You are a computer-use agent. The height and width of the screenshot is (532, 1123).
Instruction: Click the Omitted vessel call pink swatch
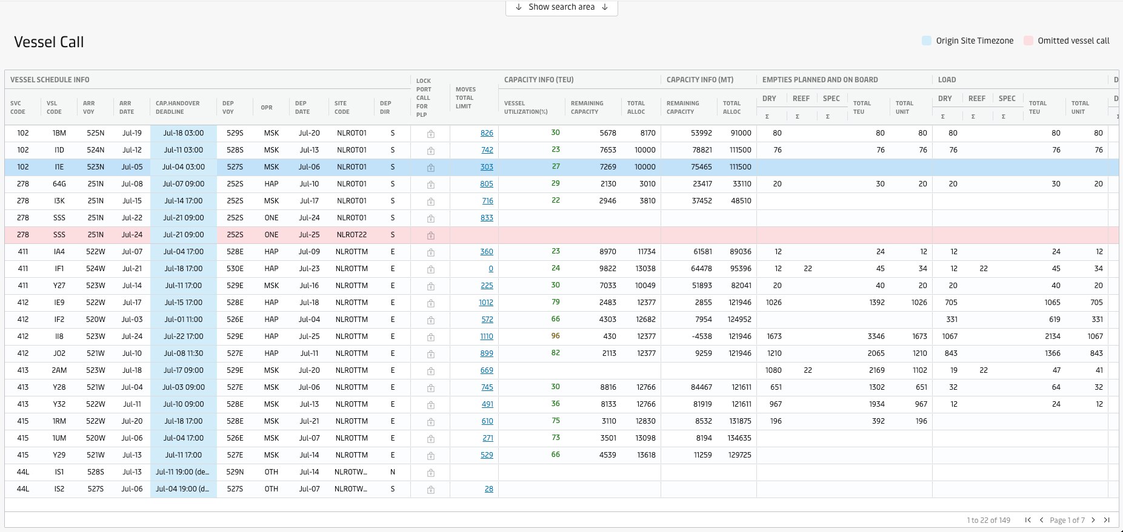[x=1028, y=41]
